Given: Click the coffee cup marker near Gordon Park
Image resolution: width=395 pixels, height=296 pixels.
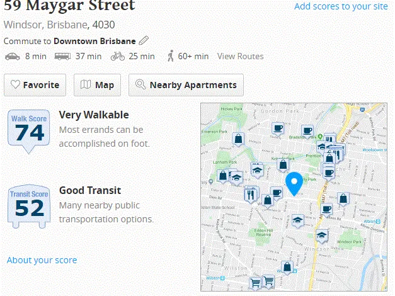Looking at the screenshot, I should (x=278, y=130).
